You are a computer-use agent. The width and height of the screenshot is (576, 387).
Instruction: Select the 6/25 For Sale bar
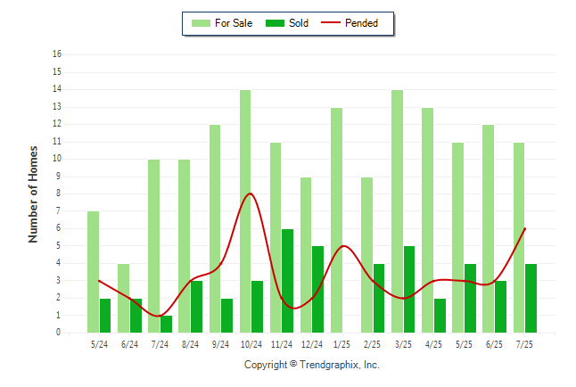(x=489, y=228)
